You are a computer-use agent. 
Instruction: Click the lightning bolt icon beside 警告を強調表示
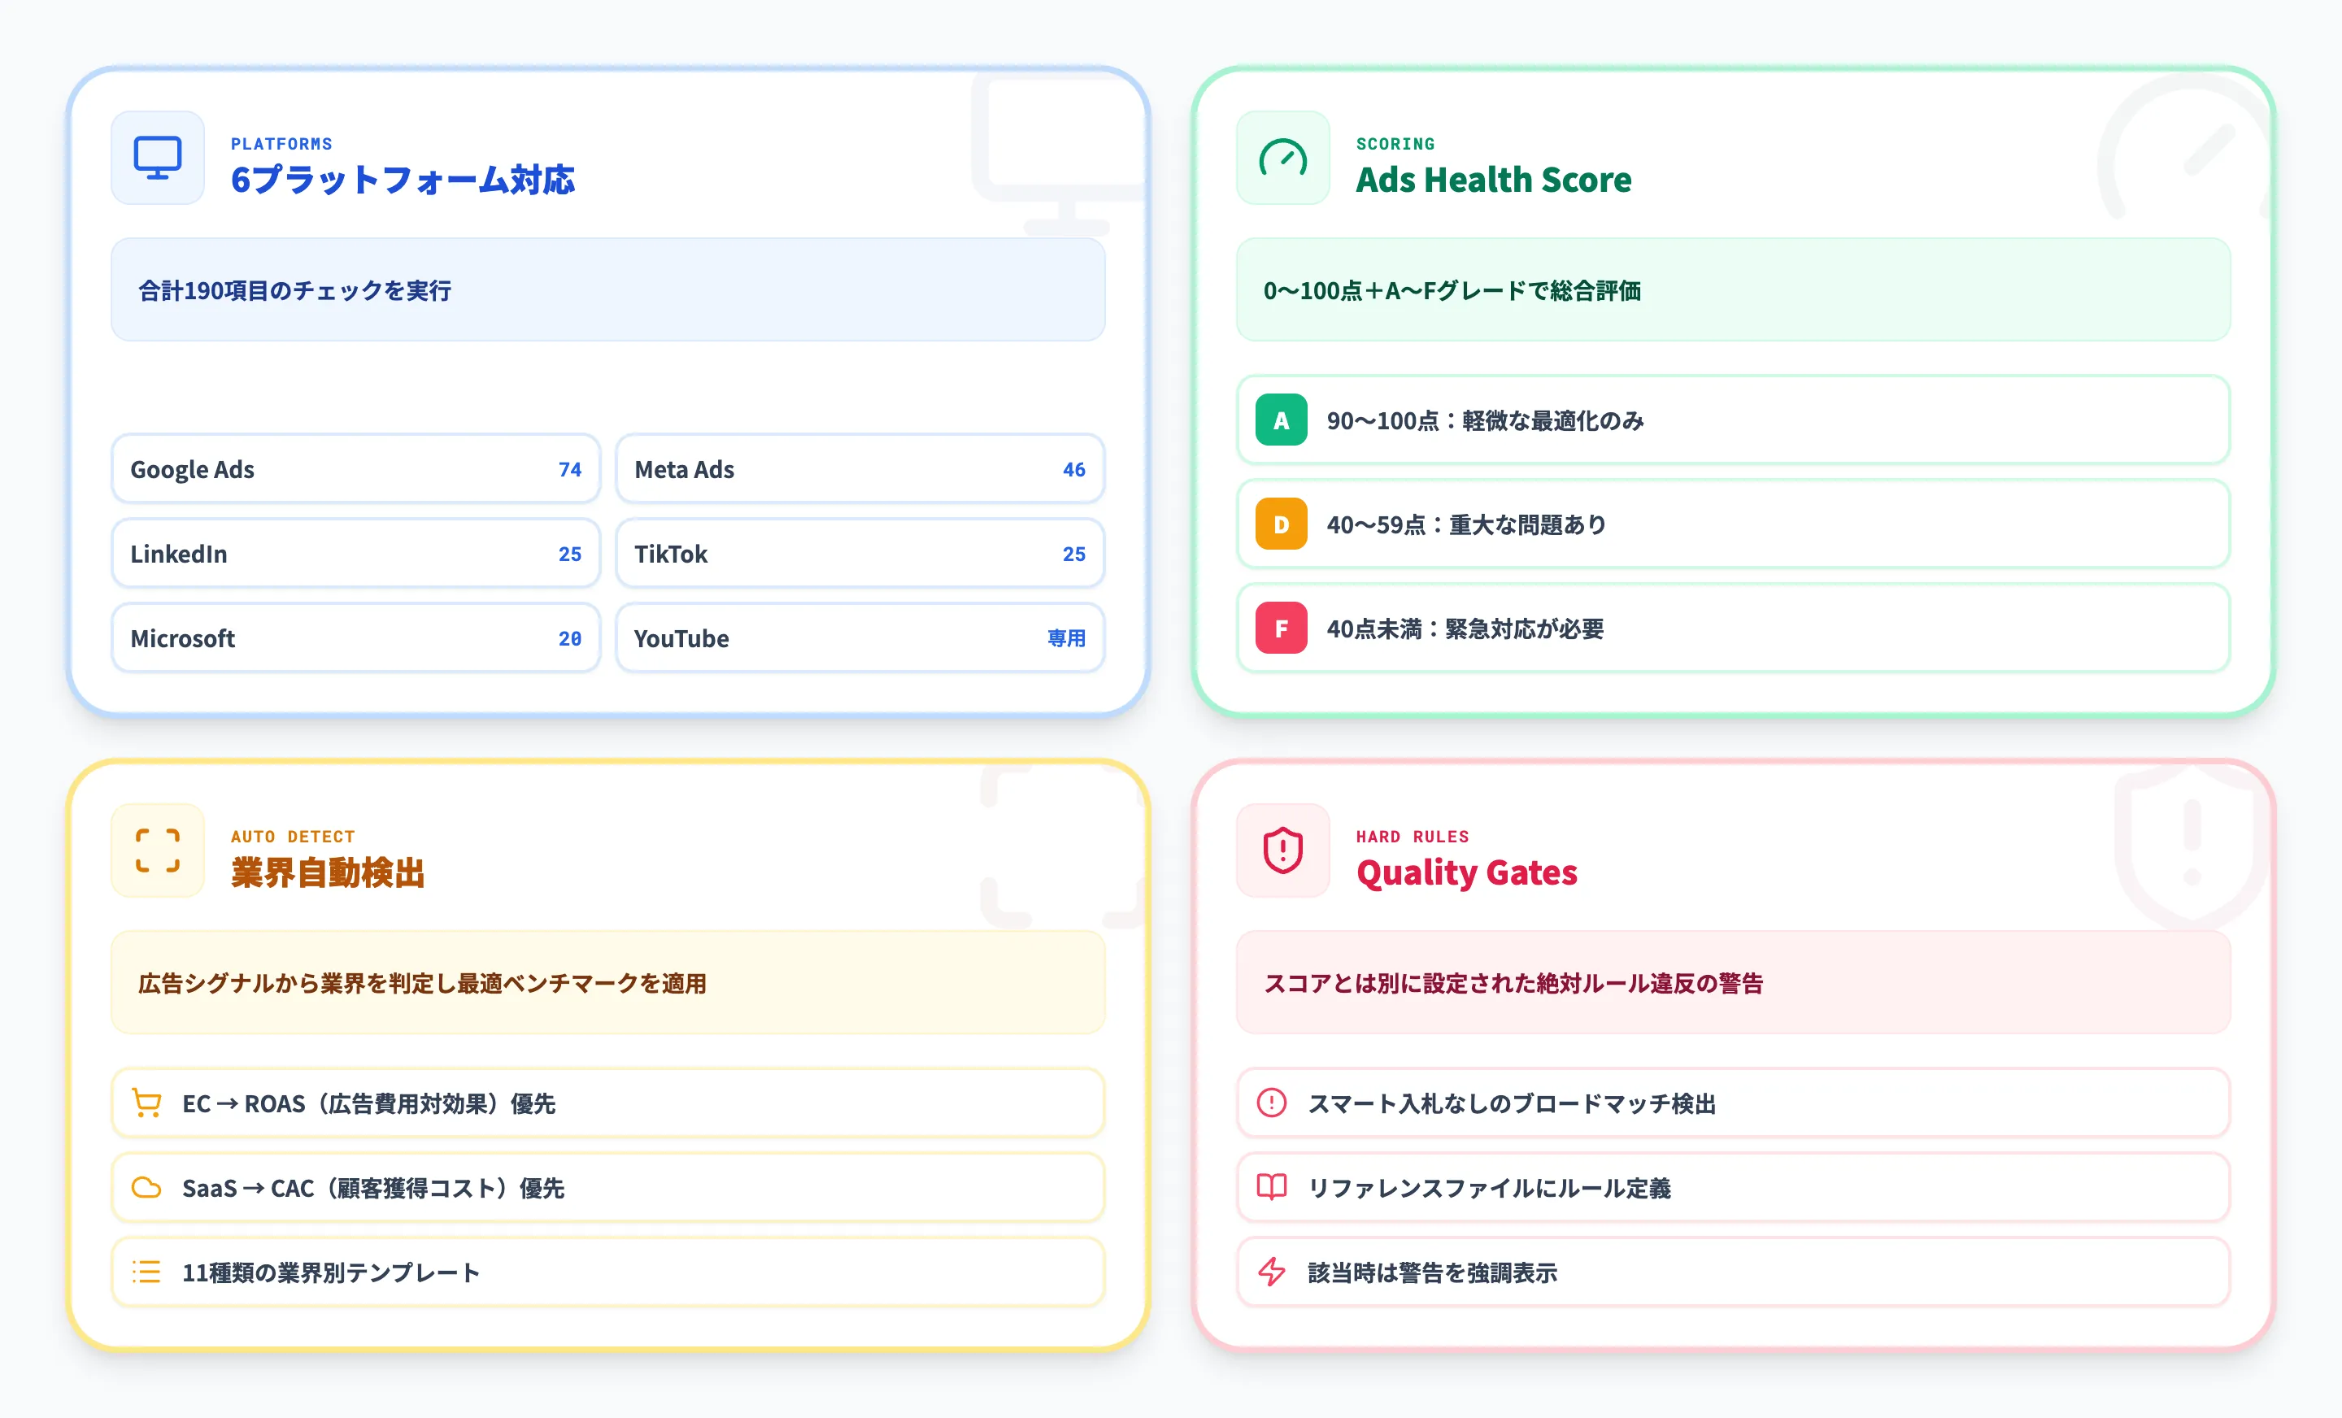pos(1270,1272)
